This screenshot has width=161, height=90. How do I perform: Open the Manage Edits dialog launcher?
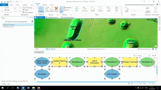click(x=36, y=15)
